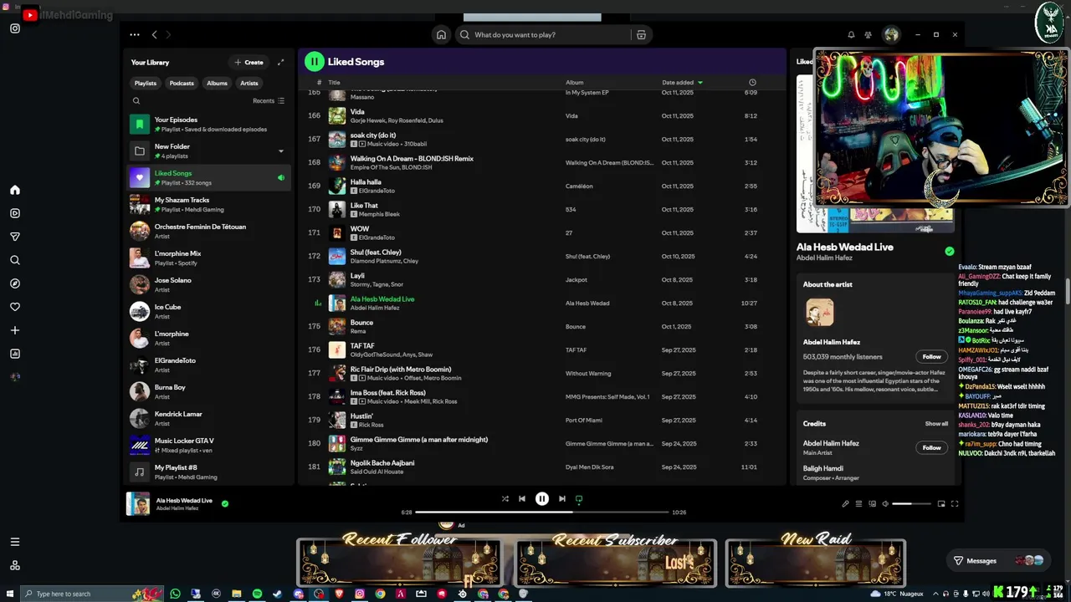Screen dimensions: 1071x602
Task: Select the song Bounce by Rema
Action: coord(541,326)
